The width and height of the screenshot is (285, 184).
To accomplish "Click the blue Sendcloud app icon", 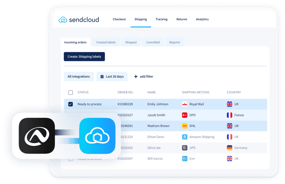I will pos(97,136).
